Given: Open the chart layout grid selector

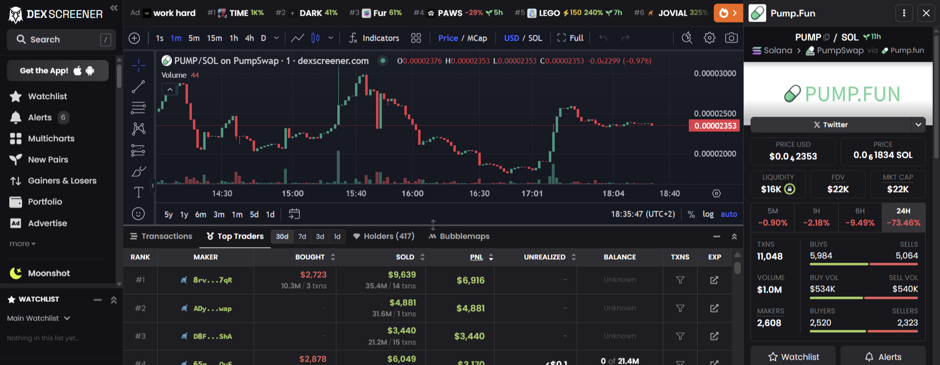Looking at the screenshot, I should coord(416,38).
